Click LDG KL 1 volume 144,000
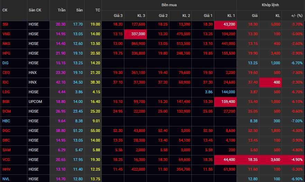 (x=228, y=92)
